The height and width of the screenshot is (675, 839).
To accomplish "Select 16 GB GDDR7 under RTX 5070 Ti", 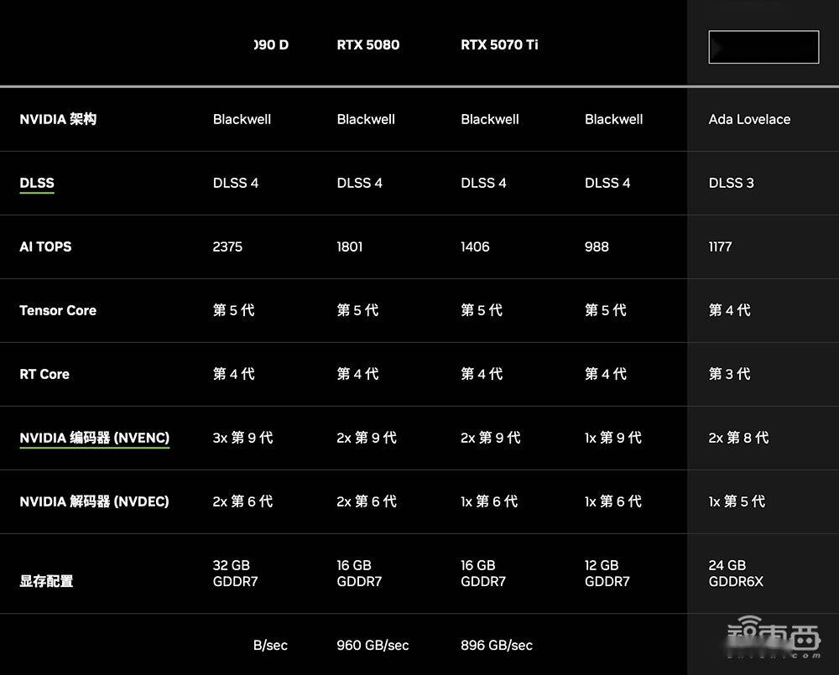I will click(483, 574).
